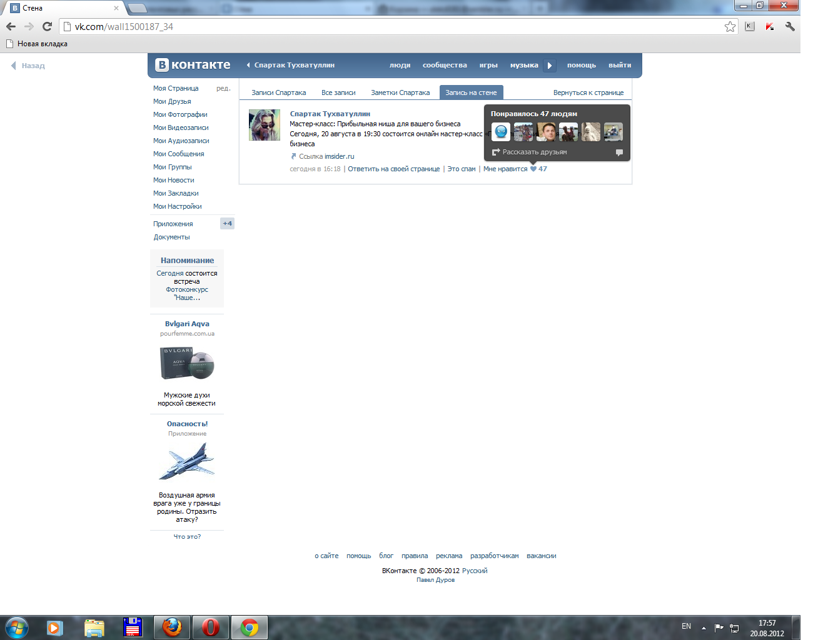Select the Запись на стене tab
Image resolution: width=833 pixels, height=640 pixels.
pyautogui.click(x=471, y=92)
